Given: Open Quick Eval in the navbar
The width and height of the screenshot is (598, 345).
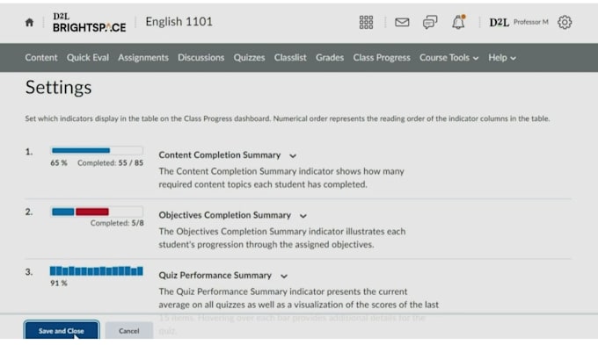Looking at the screenshot, I should pos(88,58).
